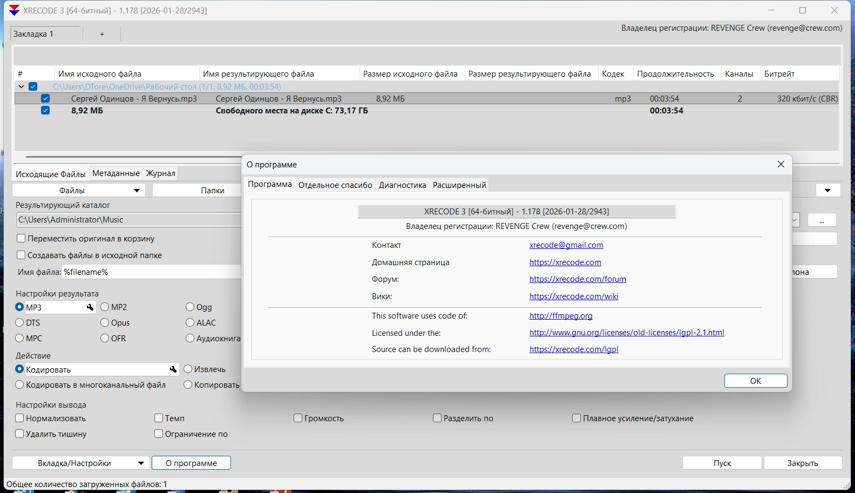Open the https://xrecode.com/lgpl link

click(x=574, y=349)
